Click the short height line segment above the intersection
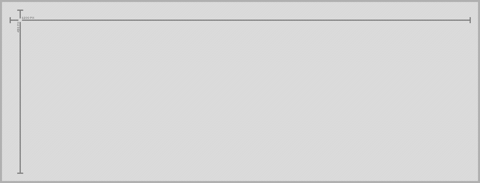 click(20, 15)
